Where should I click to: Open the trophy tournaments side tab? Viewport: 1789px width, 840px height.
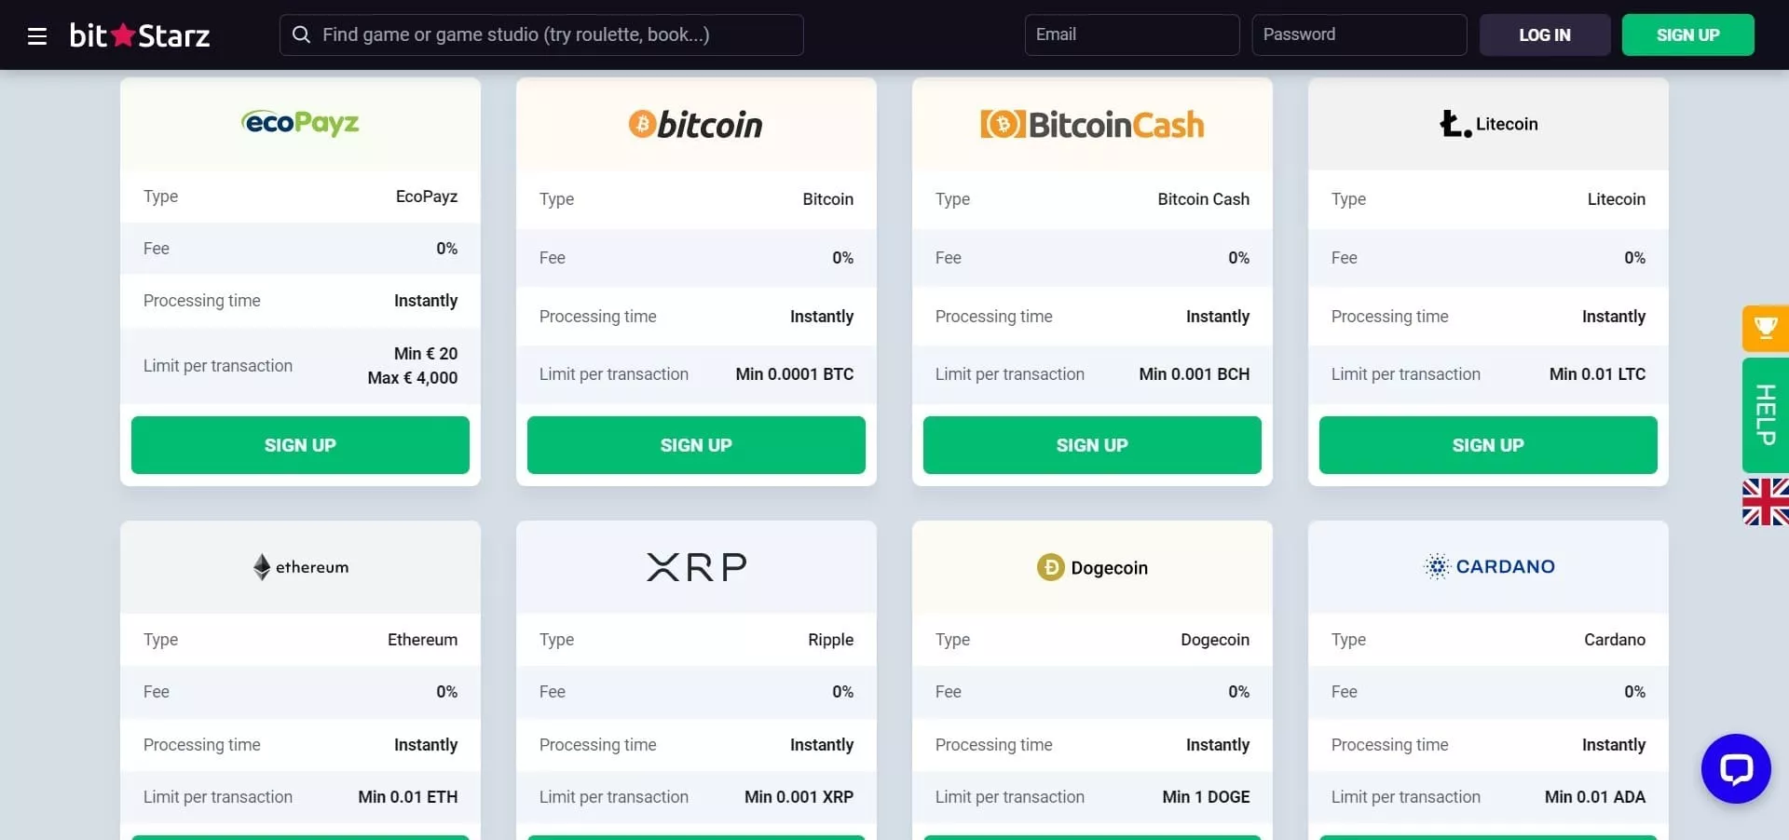tap(1765, 328)
